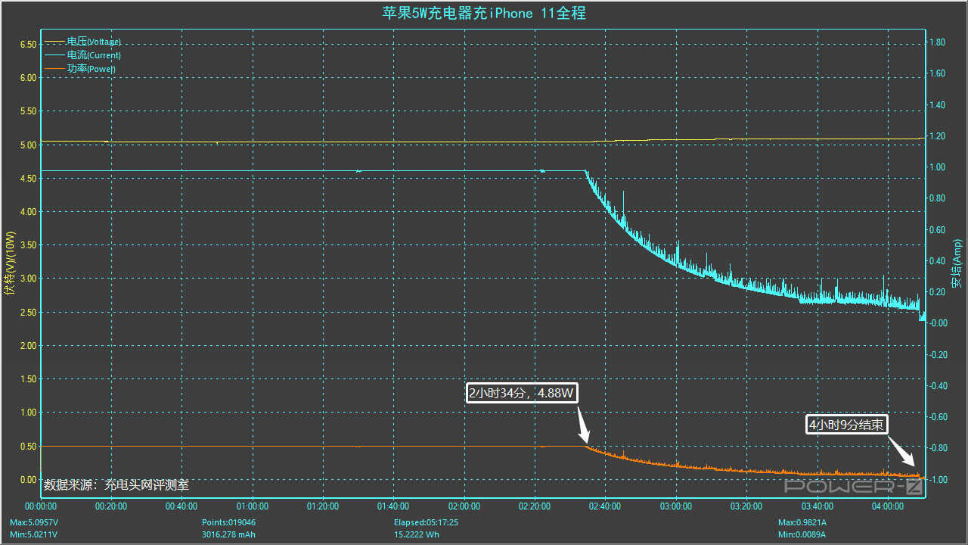This screenshot has width=968, height=545.
Task: Click the 01:40:00 time axis label
Action: 393,506
